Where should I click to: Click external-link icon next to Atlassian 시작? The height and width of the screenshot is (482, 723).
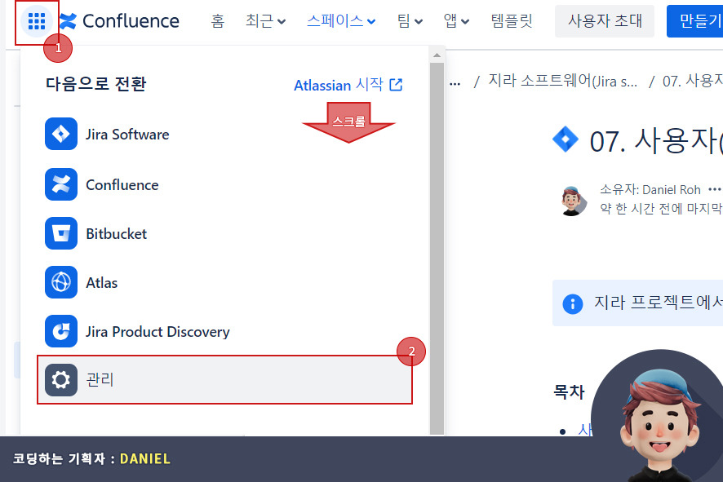(x=396, y=85)
